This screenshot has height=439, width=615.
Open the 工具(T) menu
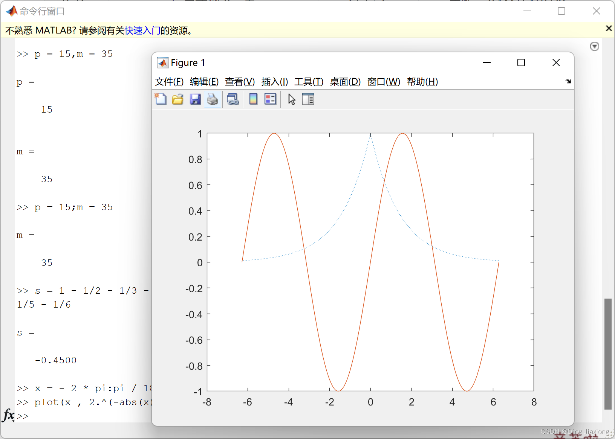[x=309, y=82]
